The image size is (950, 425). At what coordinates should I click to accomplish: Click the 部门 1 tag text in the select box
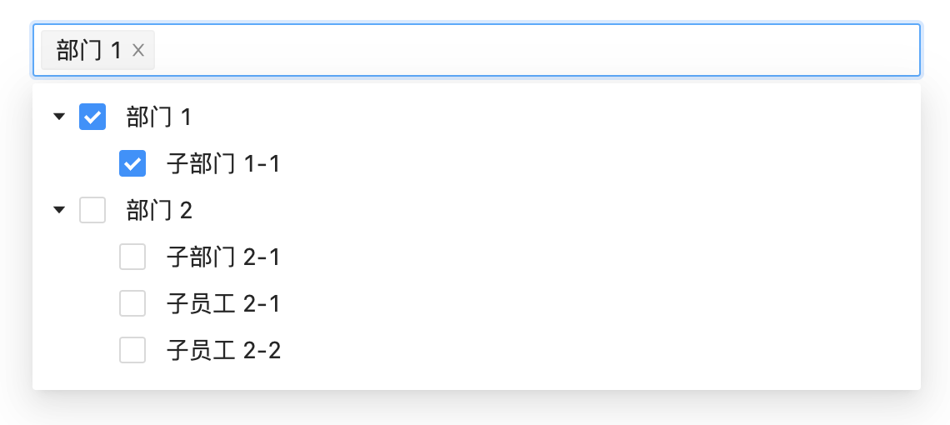[88, 51]
